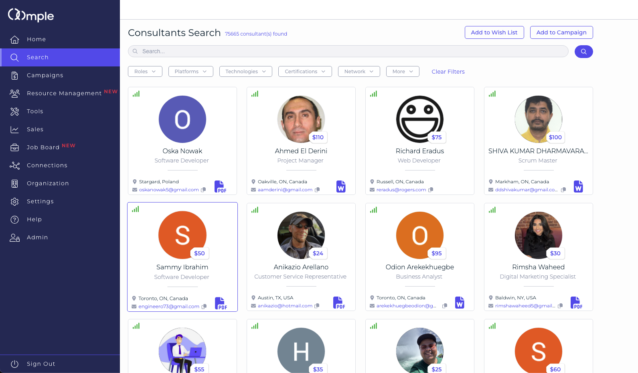
Task: Click the Clear Filters link
Action: coord(448,72)
